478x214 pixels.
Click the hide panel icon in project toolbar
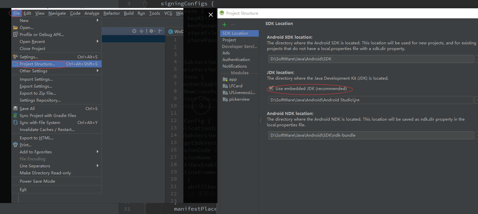pyautogui.click(x=160, y=31)
